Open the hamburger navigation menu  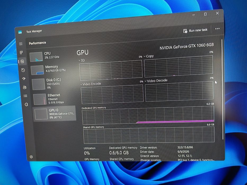pos(21,44)
